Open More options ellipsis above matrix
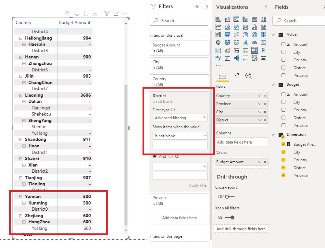The image size is (325, 248). (125, 13)
